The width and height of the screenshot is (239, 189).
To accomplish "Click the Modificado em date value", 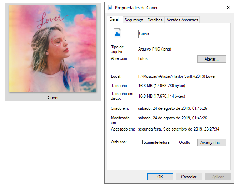I will click(173, 118).
